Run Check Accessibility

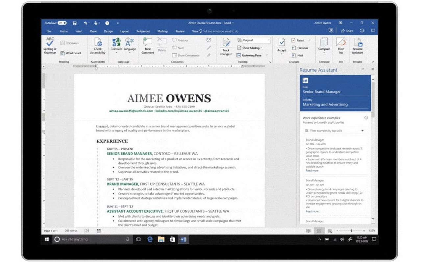[98, 46]
